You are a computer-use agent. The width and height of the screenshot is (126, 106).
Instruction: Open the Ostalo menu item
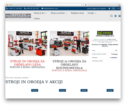pyautogui.click(x=37, y=19)
